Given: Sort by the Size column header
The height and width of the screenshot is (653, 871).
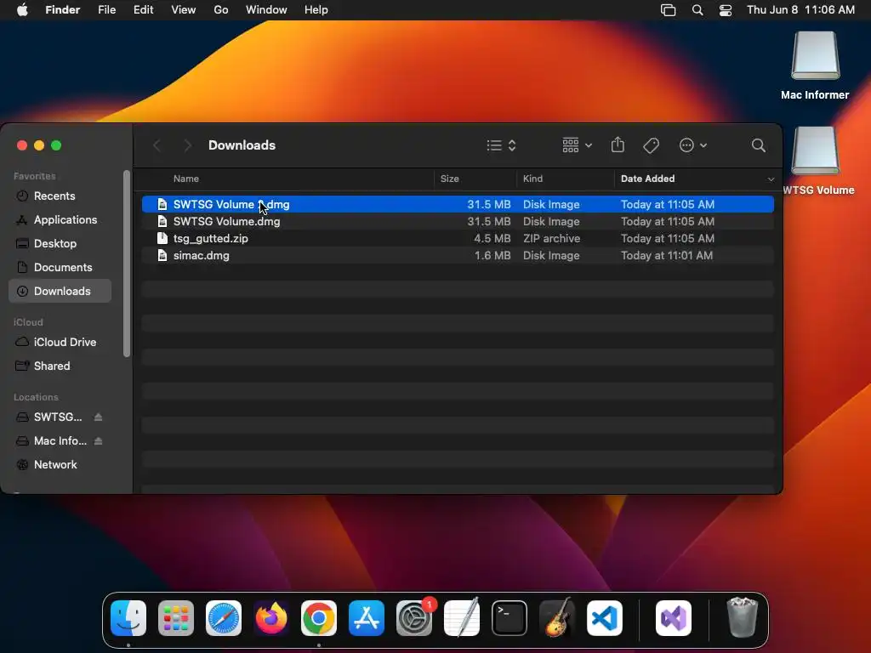Looking at the screenshot, I should coord(449,179).
